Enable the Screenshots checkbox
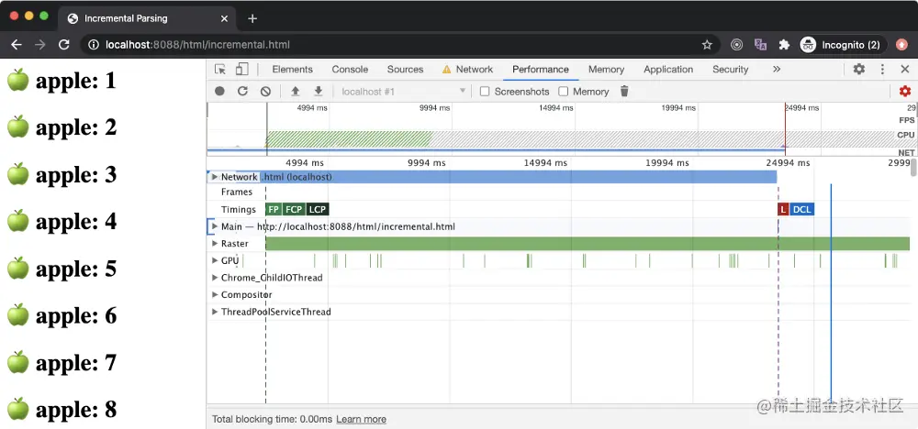 click(x=485, y=91)
